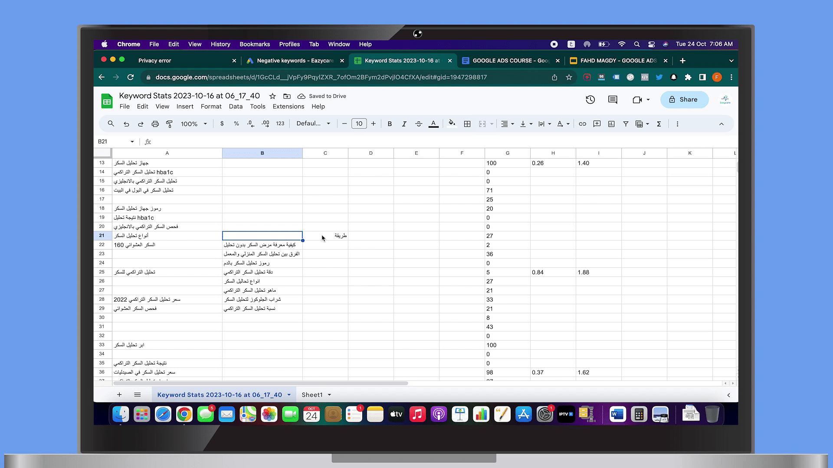
Task: Open the Name box dropdown arrow
Action: click(x=132, y=142)
